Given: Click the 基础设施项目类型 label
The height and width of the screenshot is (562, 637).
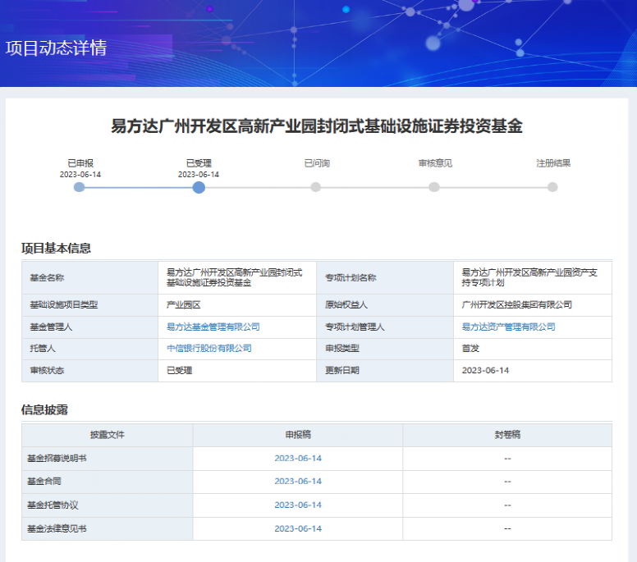Looking at the screenshot, I should tap(64, 305).
